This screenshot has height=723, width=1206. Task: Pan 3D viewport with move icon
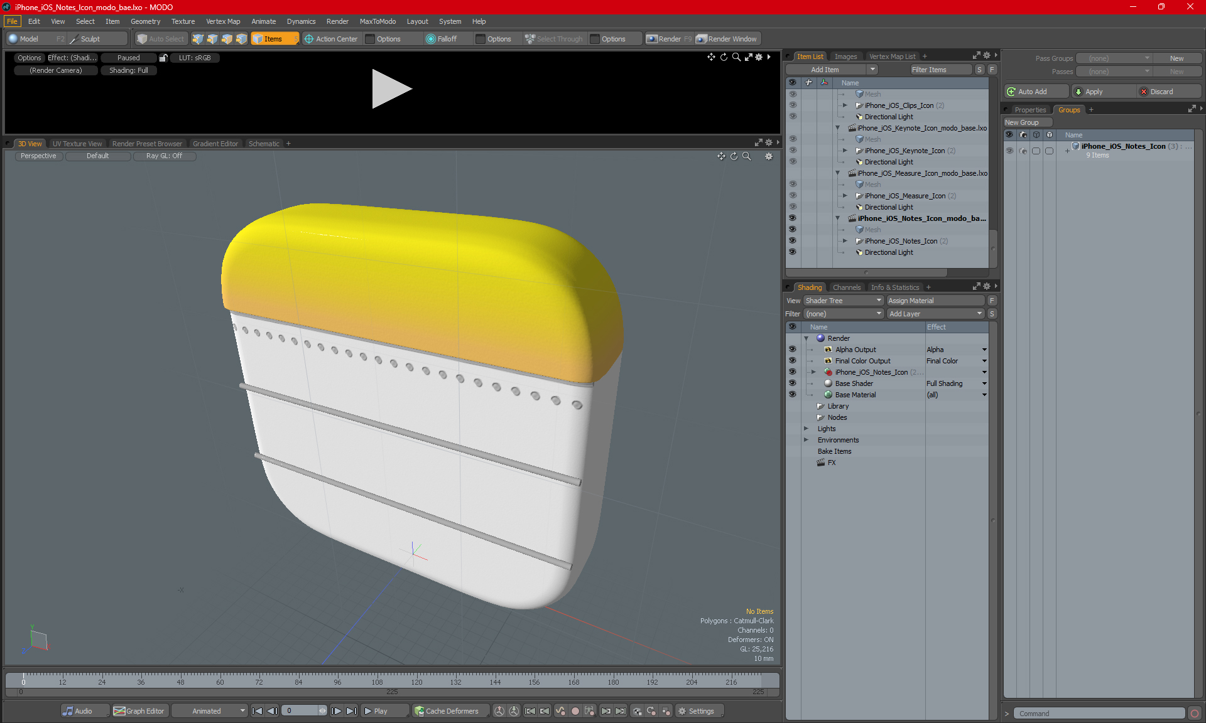(x=721, y=156)
